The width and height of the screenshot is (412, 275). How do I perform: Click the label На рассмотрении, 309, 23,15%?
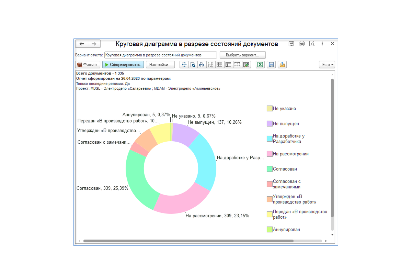(217, 216)
